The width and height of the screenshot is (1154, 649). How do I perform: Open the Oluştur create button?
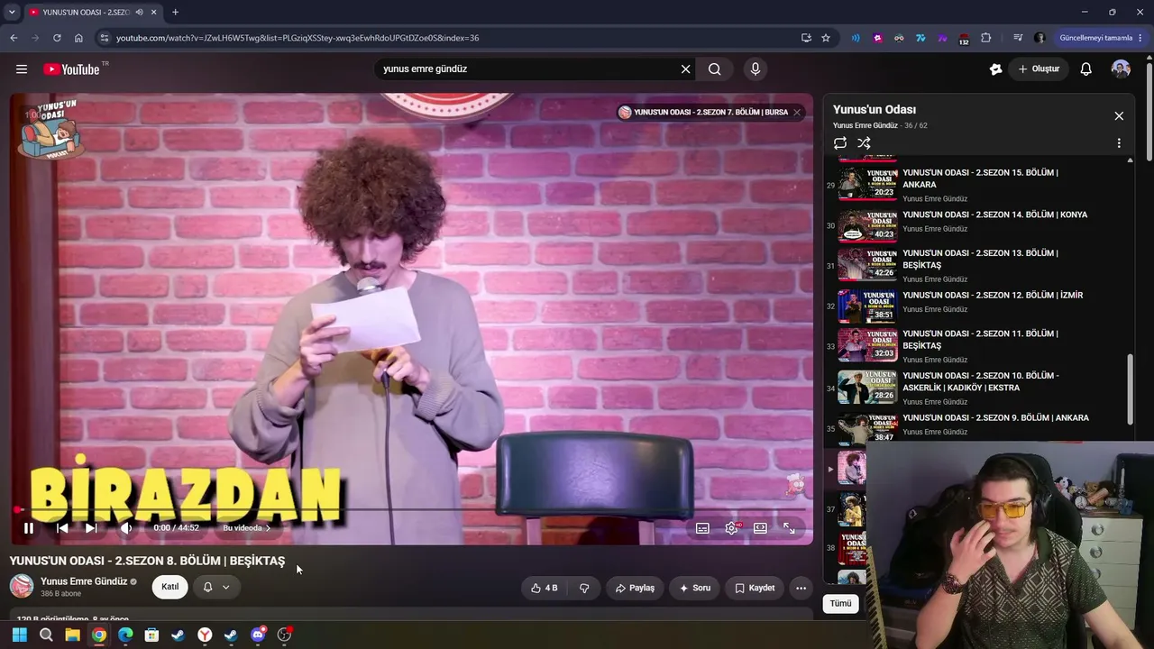1039,69
